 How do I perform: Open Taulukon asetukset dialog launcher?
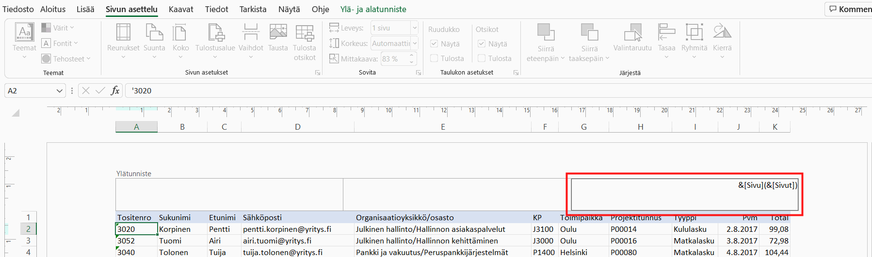516,73
